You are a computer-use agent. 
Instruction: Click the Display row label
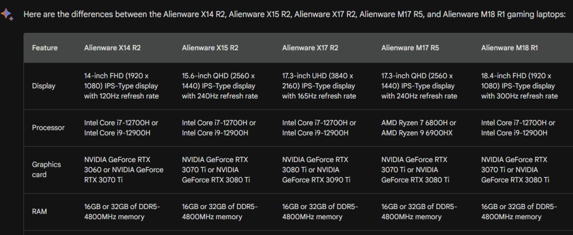(x=44, y=86)
